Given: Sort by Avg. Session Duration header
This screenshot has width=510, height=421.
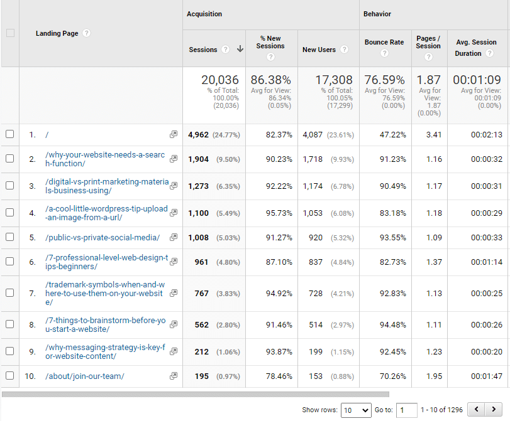Looking at the screenshot, I should coord(476,48).
